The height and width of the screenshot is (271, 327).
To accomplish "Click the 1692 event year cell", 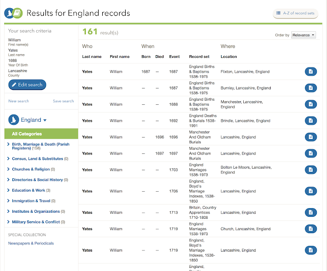I will 174,121.
